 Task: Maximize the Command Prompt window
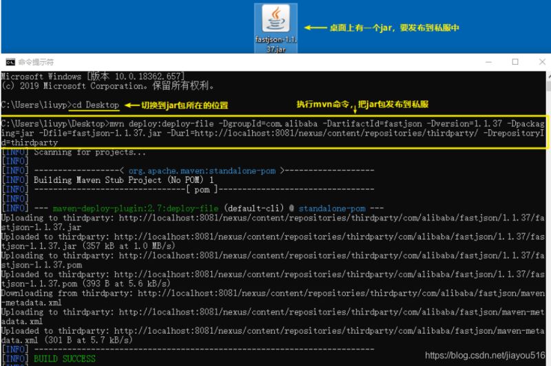coord(515,62)
